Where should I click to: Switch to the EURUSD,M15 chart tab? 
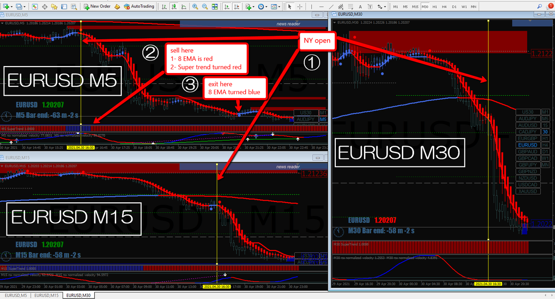pos(47,295)
